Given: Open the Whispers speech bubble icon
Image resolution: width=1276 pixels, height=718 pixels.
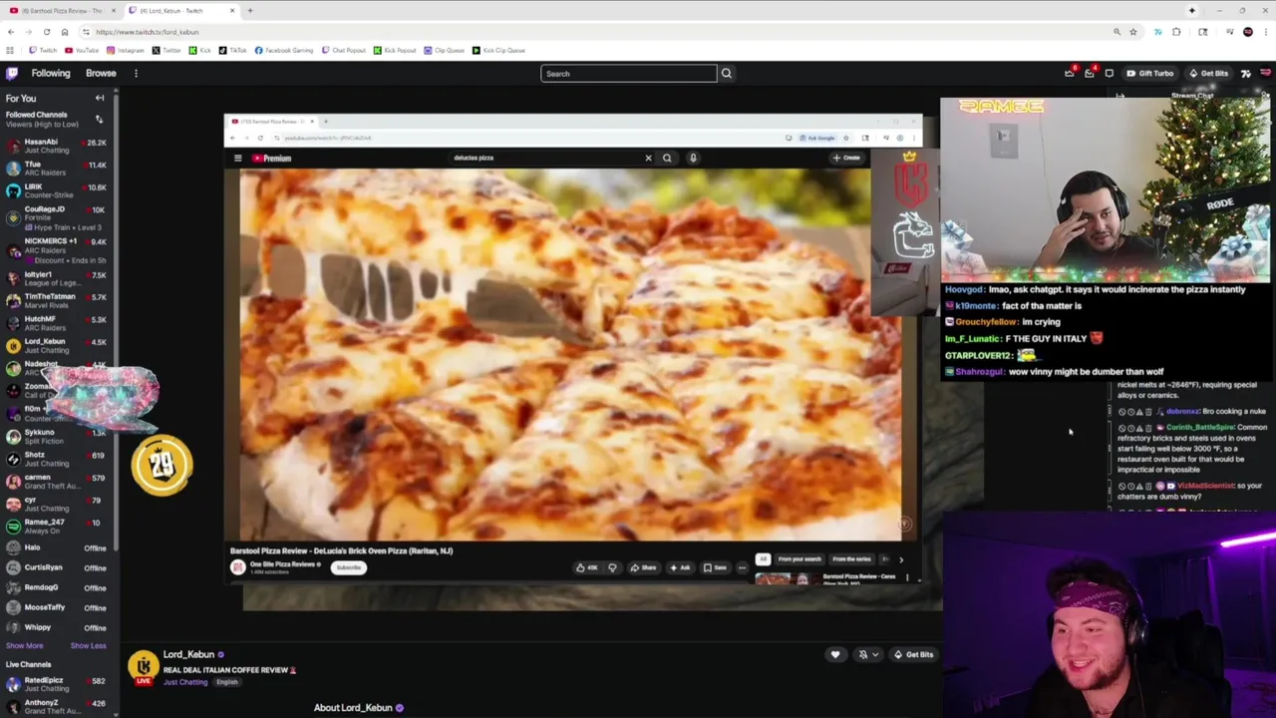Looking at the screenshot, I should (x=1110, y=73).
